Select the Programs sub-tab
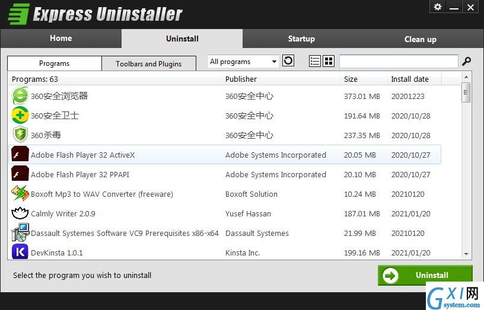Image resolution: width=484 pixels, height=310 pixels. (55, 63)
